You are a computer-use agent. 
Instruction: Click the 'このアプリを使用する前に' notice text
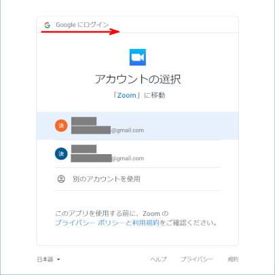click(96, 213)
